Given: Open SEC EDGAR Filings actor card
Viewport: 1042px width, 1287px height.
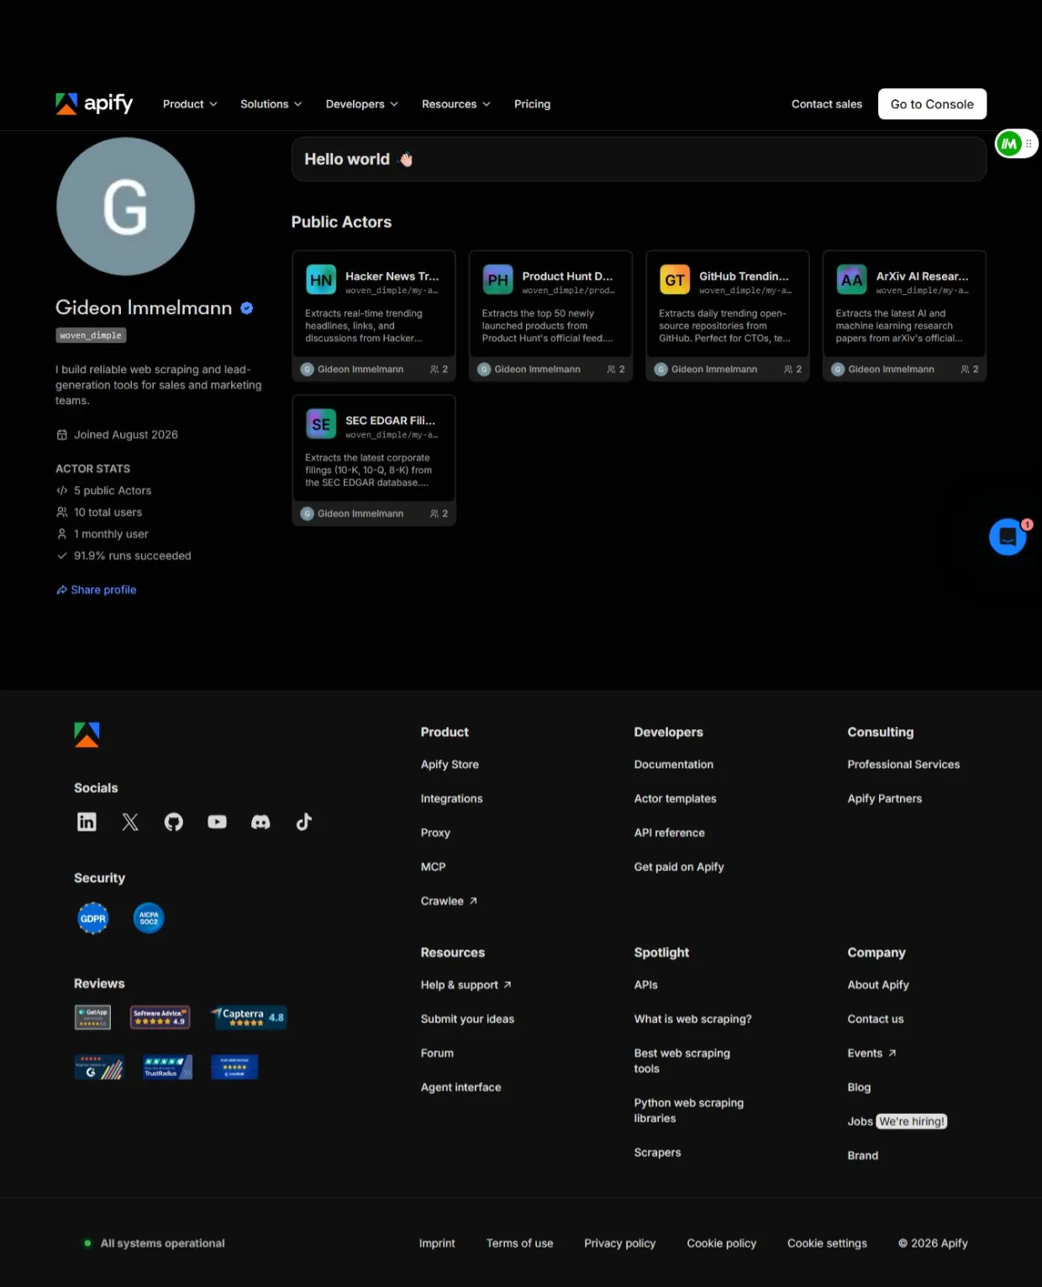Looking at the screenshot, I should pos(374,460).
